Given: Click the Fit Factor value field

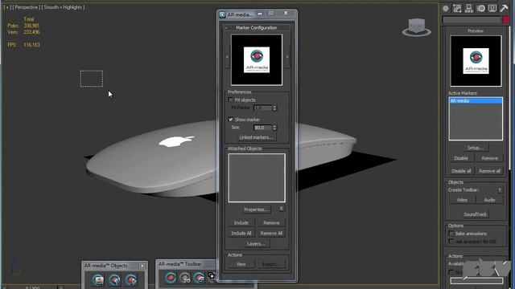Looking at the screenshot, I should pos(263,108).
